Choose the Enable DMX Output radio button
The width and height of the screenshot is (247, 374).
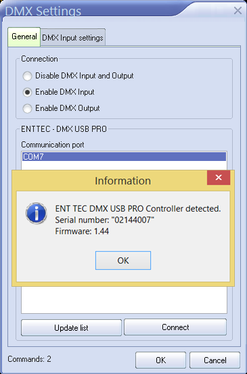pyautogui.click(x=27, y=108)
